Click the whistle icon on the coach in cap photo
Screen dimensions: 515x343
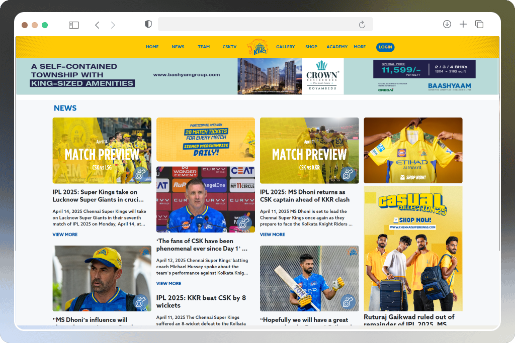pos(141,302)
